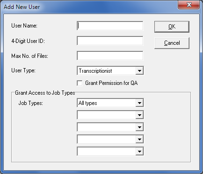This screenshot has width=203, height=174.
Task: Click the Job Types label
Action: point(31,103)
